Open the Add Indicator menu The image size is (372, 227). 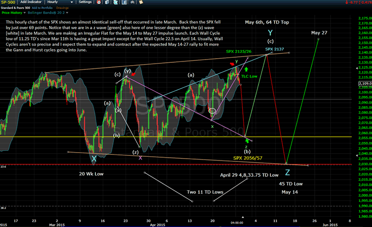tap(33, 2)
